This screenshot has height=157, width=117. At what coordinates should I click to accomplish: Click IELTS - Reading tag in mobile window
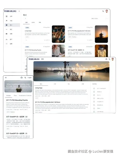pyautogui.click(x=11, y=112)
